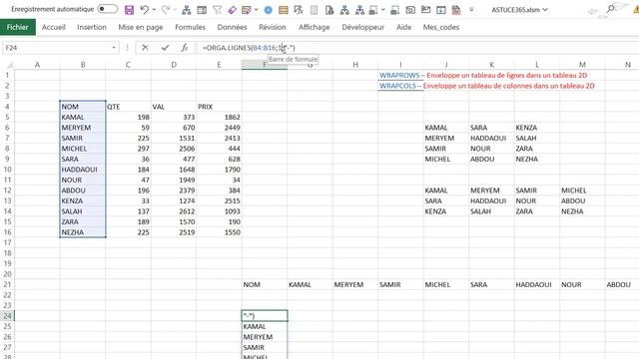Click the red document icon near the toolbar end
Image resolution: width=639 pixels, height=359 pixels.
tap(456, 10)
